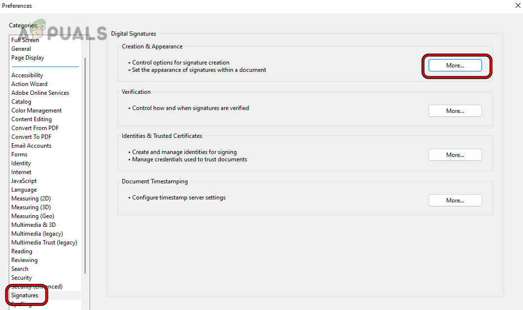
Task: Select the Color Management category
Action: point(36,110)
